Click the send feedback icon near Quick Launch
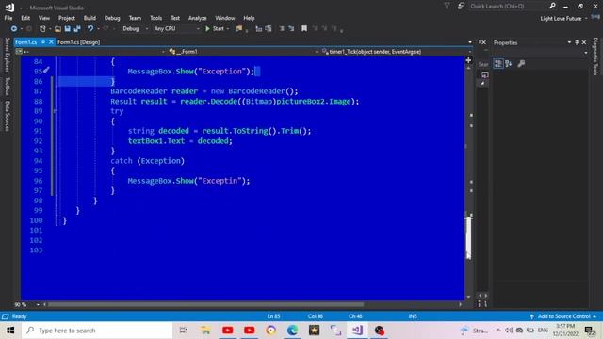 pos(461,6)
